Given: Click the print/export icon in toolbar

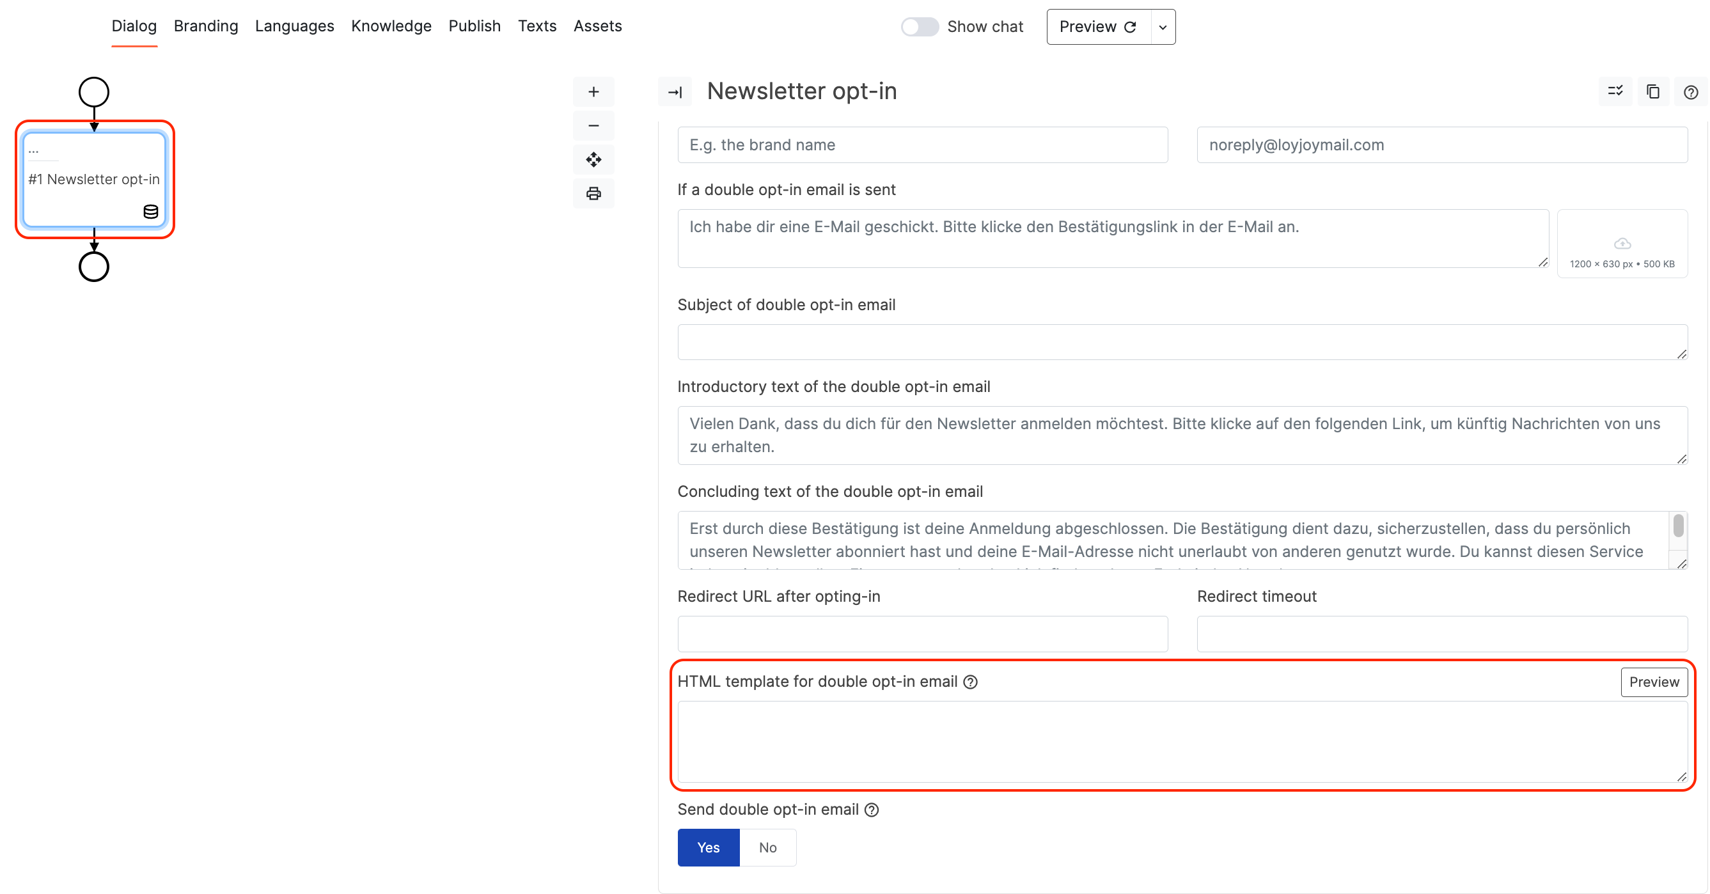Looking at the screenshot, I should point(593,192).
